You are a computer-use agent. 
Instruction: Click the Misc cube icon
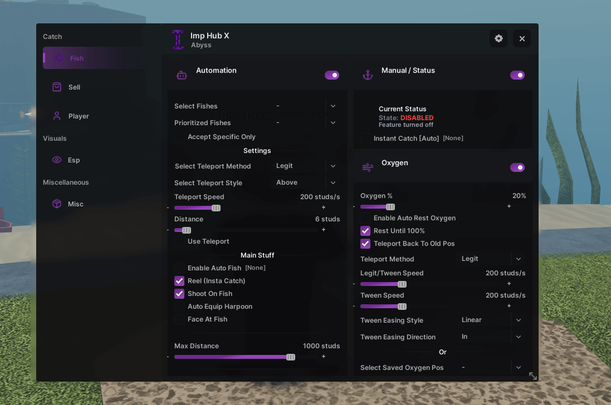57,204
